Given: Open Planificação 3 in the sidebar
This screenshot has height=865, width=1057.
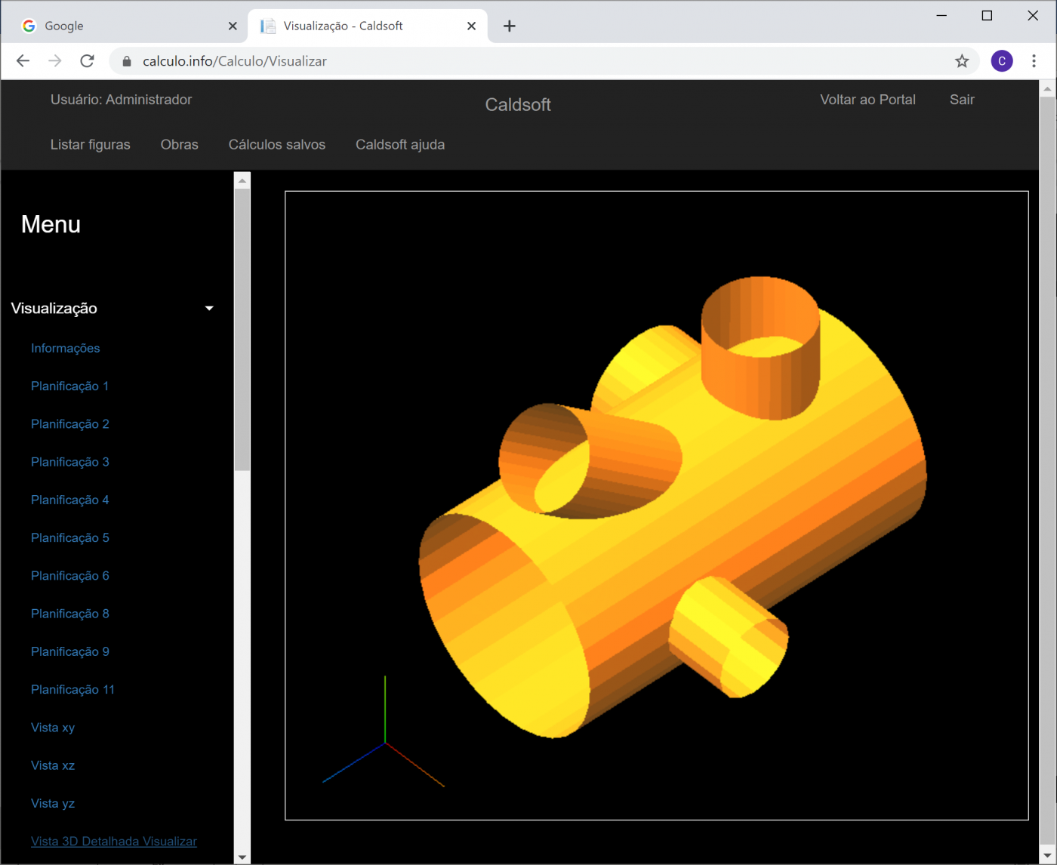Looking at the screenshot, I should (x=69, y=462).
